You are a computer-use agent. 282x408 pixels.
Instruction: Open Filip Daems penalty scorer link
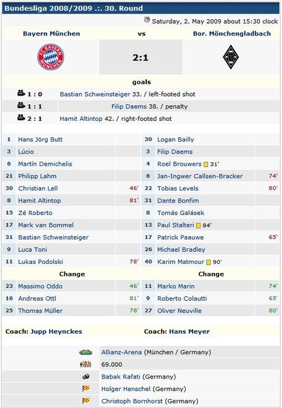tap(129, 106)
